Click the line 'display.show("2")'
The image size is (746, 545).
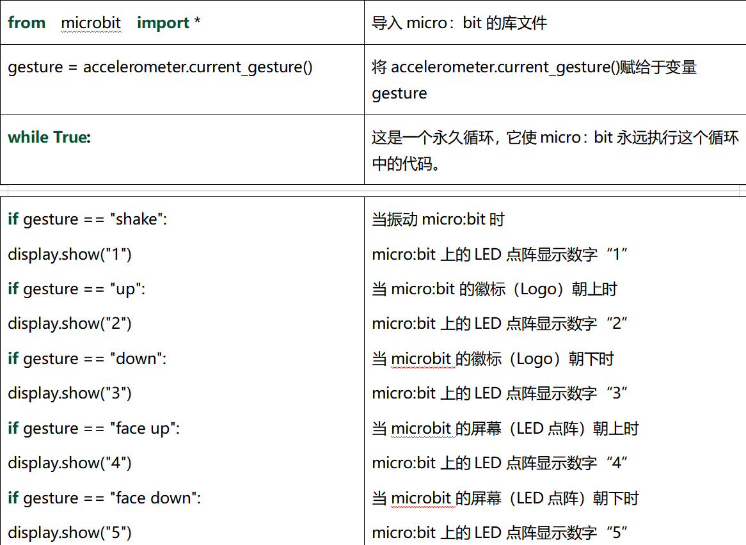coord(70,324)
